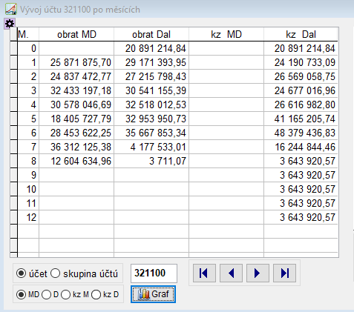Choose the D radio option
354x312 pixels.
[47, 294]
